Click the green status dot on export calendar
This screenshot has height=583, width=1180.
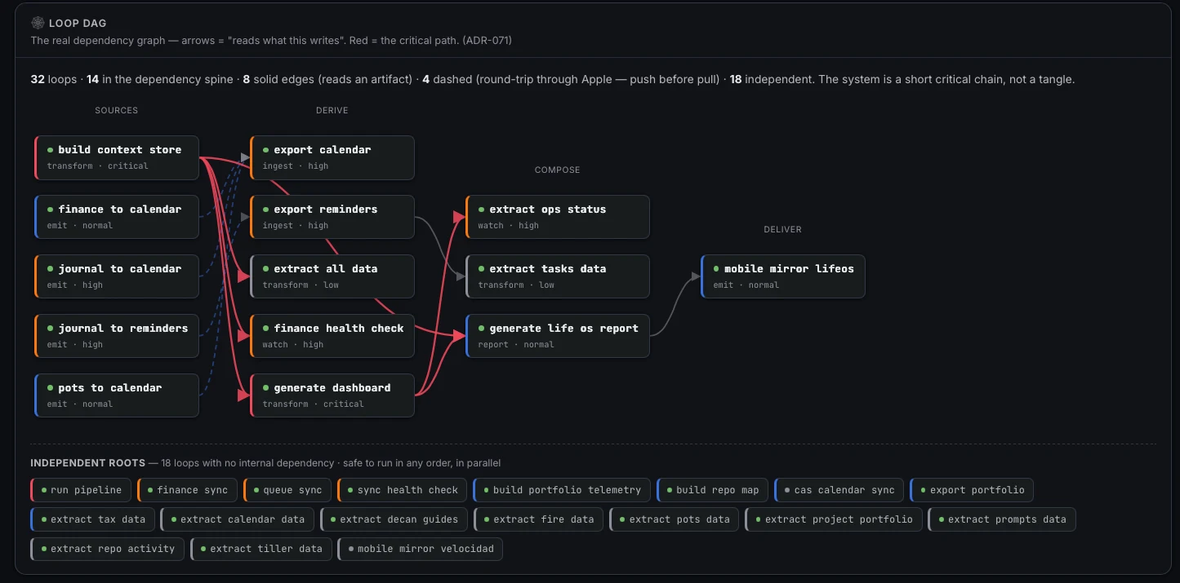[265, 150]
